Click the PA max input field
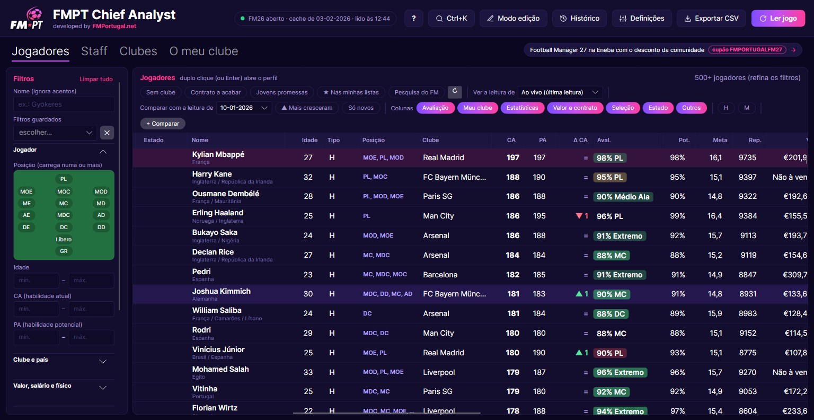This screenshot has width=814, height=420. click(91, 337)
